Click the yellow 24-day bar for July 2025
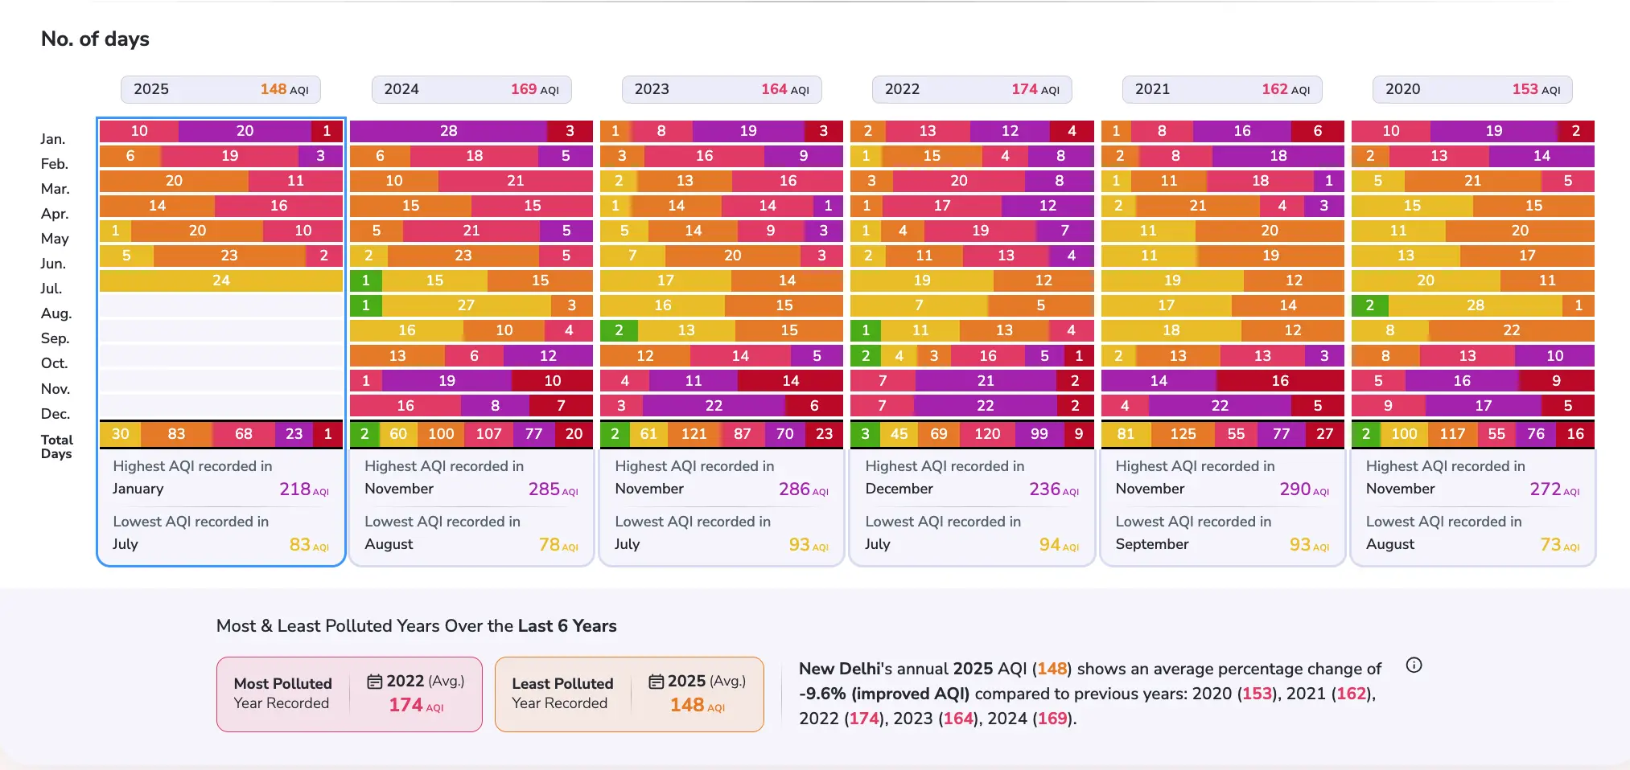Image resolution: width=1630 pixels, height=770 pixels. point(220,281)
